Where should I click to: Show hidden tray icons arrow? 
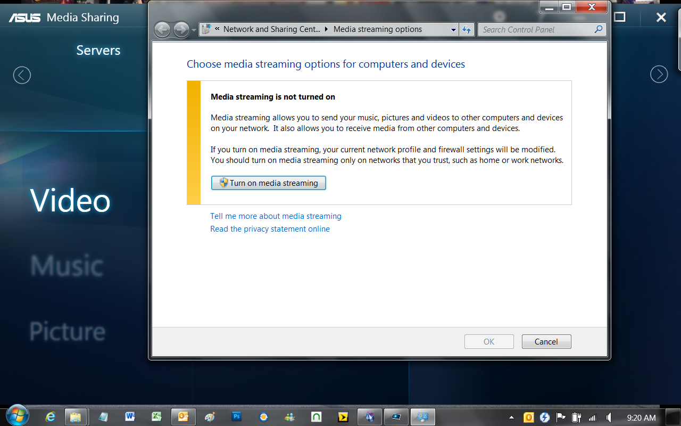511,417
